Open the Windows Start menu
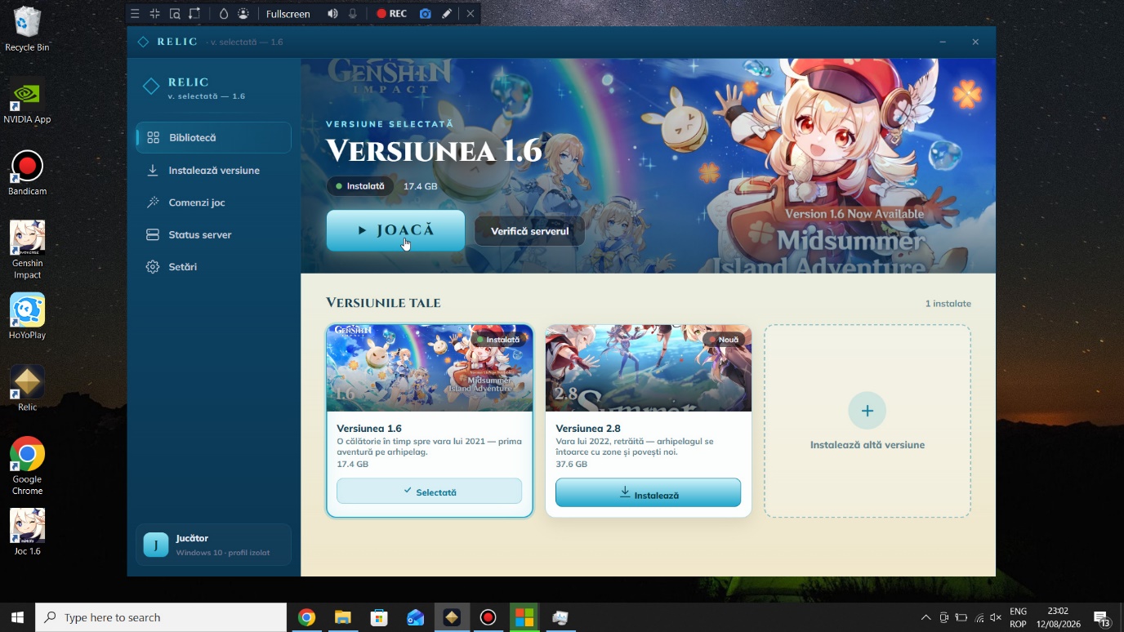The width and height of the screenshot is (1124, 632). 17,617
